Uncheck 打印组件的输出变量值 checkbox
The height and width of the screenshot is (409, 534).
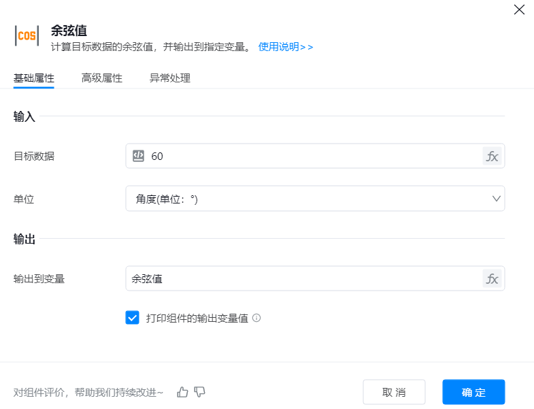(132, 318)
